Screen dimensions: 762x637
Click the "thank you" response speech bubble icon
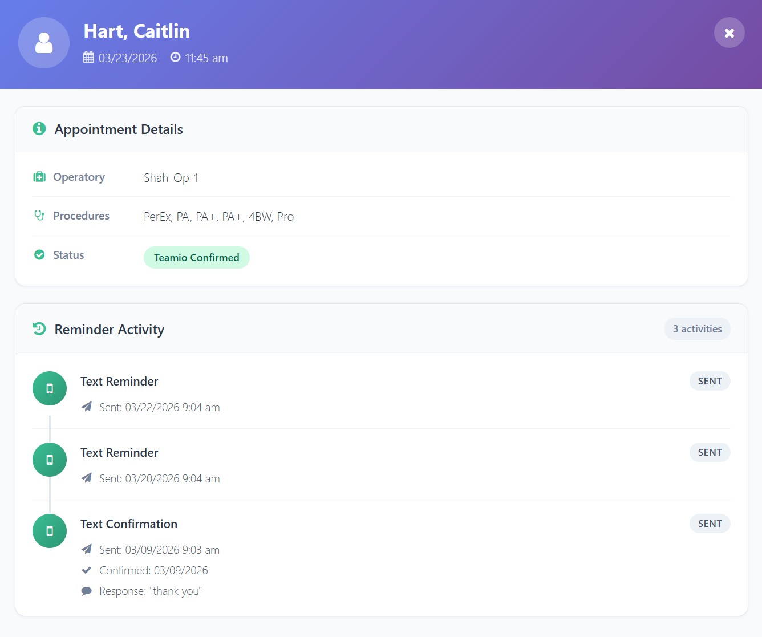tap(87, 591)
